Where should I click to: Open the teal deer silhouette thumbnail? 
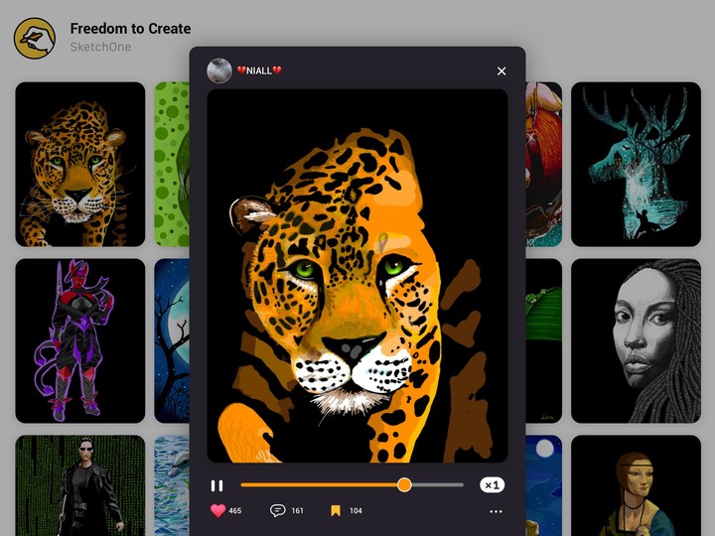pos(637,164)
